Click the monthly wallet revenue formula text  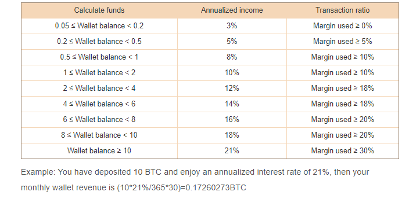point(182,187)
